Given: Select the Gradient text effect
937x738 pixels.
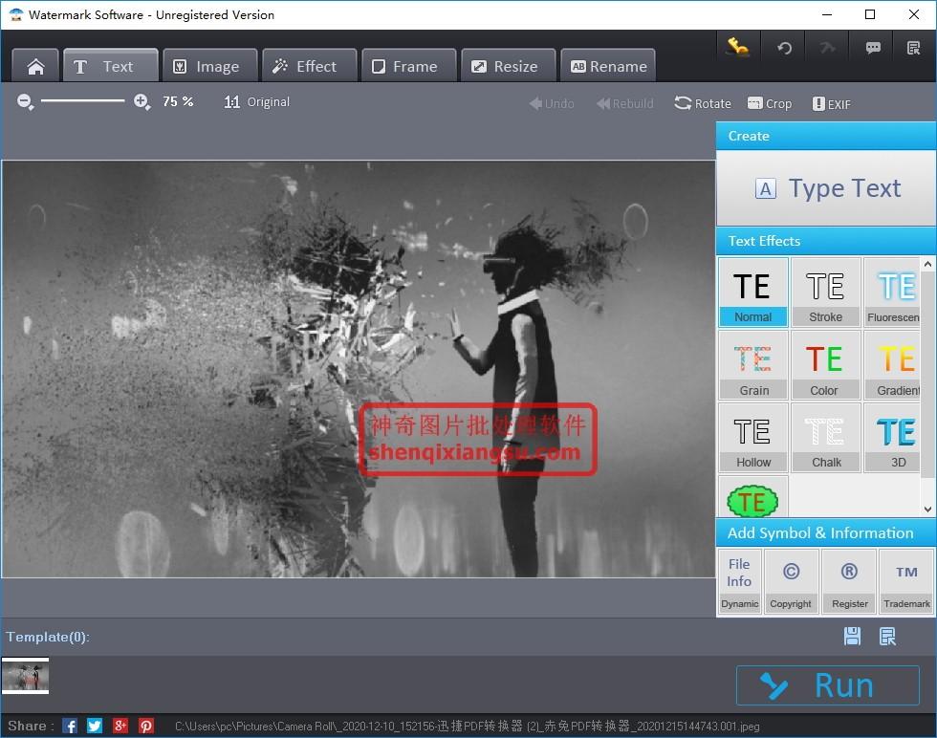Looking at the screenshot, I should pyautogui.click(x=892, y=365).
